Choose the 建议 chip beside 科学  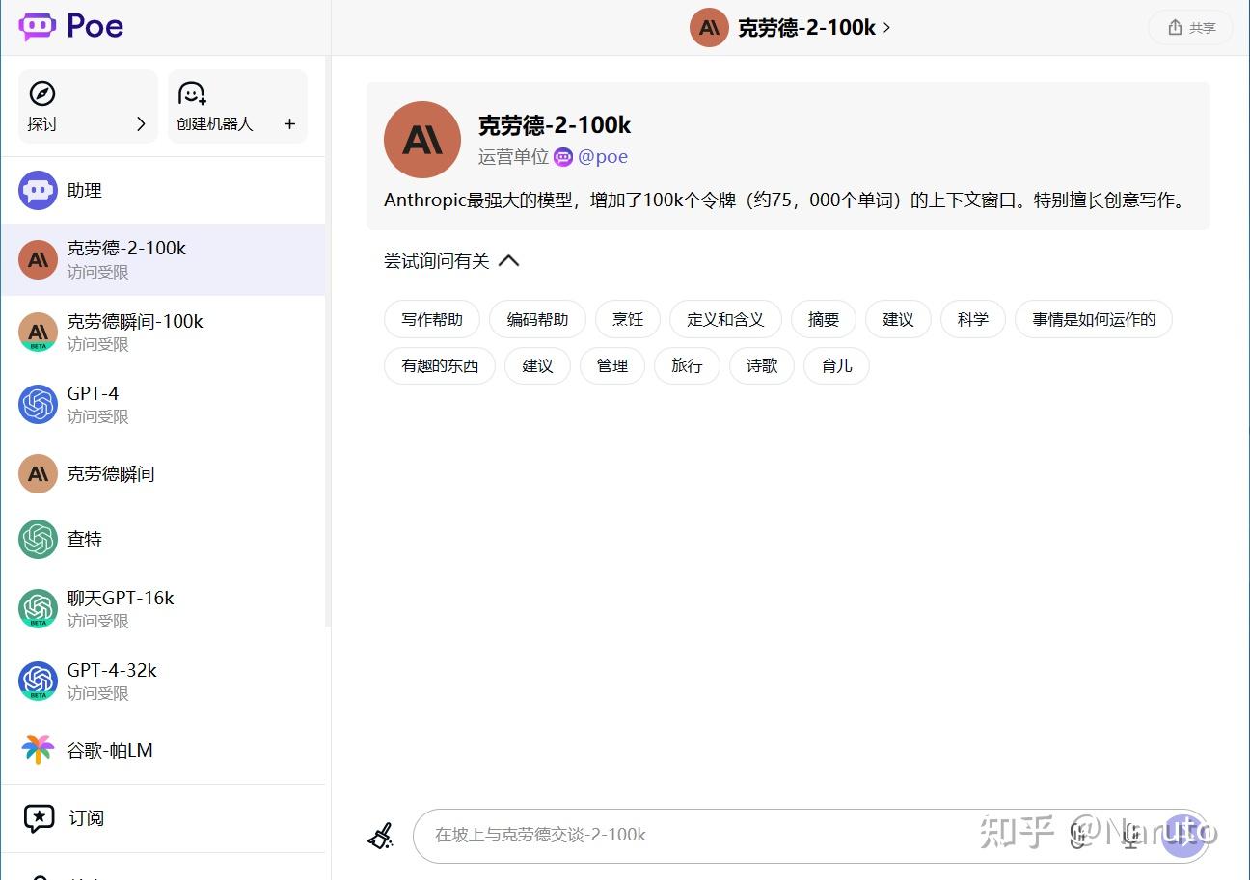898,319
